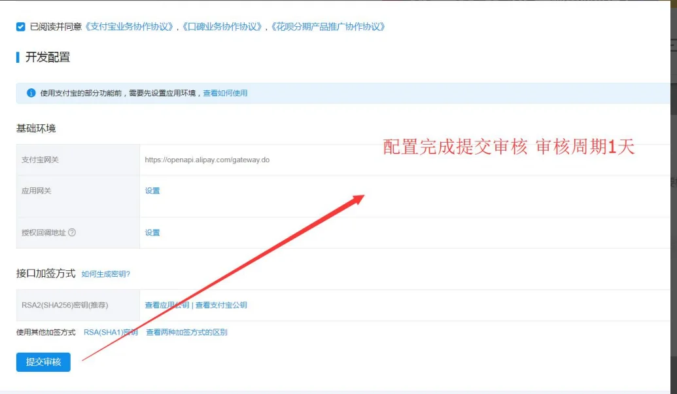Click the 开发配置 section heading
This screenshot has height=394, width=677.
(x=48, y=57)
